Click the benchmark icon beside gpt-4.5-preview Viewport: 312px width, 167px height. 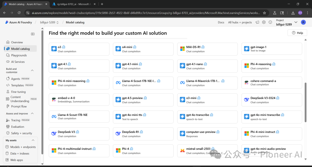(x=145, y=98)
